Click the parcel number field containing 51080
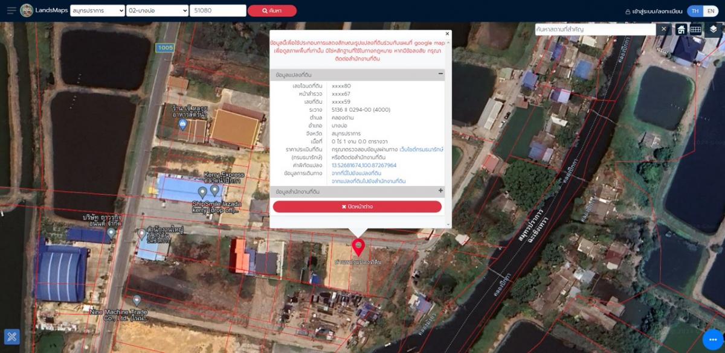The width and height of the screenshot is (725, 353). (x=217, y=10)
